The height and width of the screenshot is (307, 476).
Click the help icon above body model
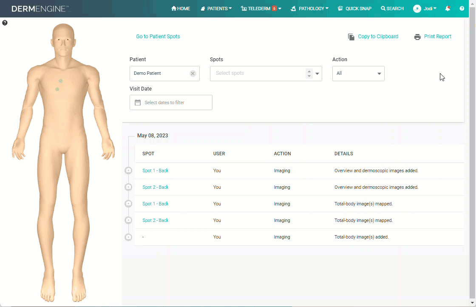pyautogui.click(x=5, y=23)
